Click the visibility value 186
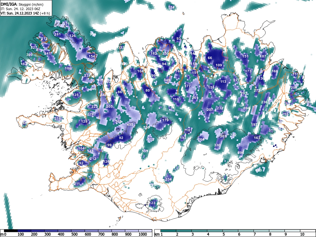Viewport: 316px width, 237px height. pos(68,68)
